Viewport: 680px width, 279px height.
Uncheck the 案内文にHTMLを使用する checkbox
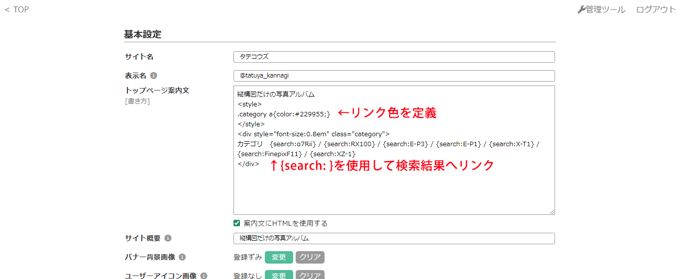tap(237, 223)
